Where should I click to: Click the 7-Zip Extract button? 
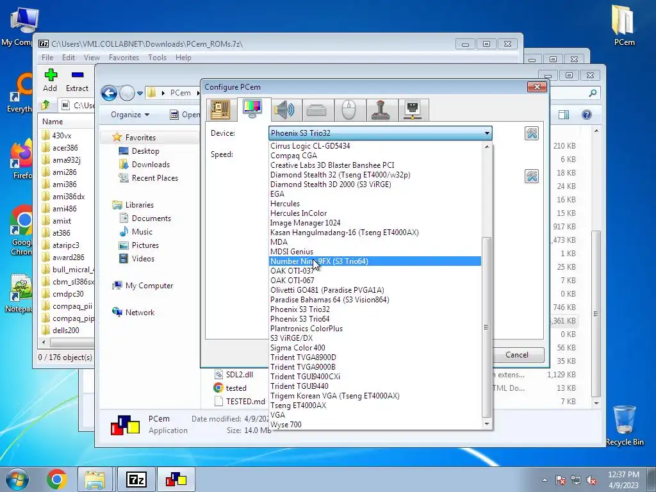[x=77, y=80]
